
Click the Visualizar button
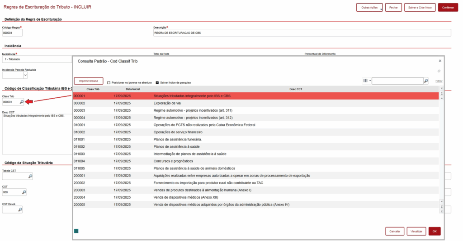tap(416, 231)
